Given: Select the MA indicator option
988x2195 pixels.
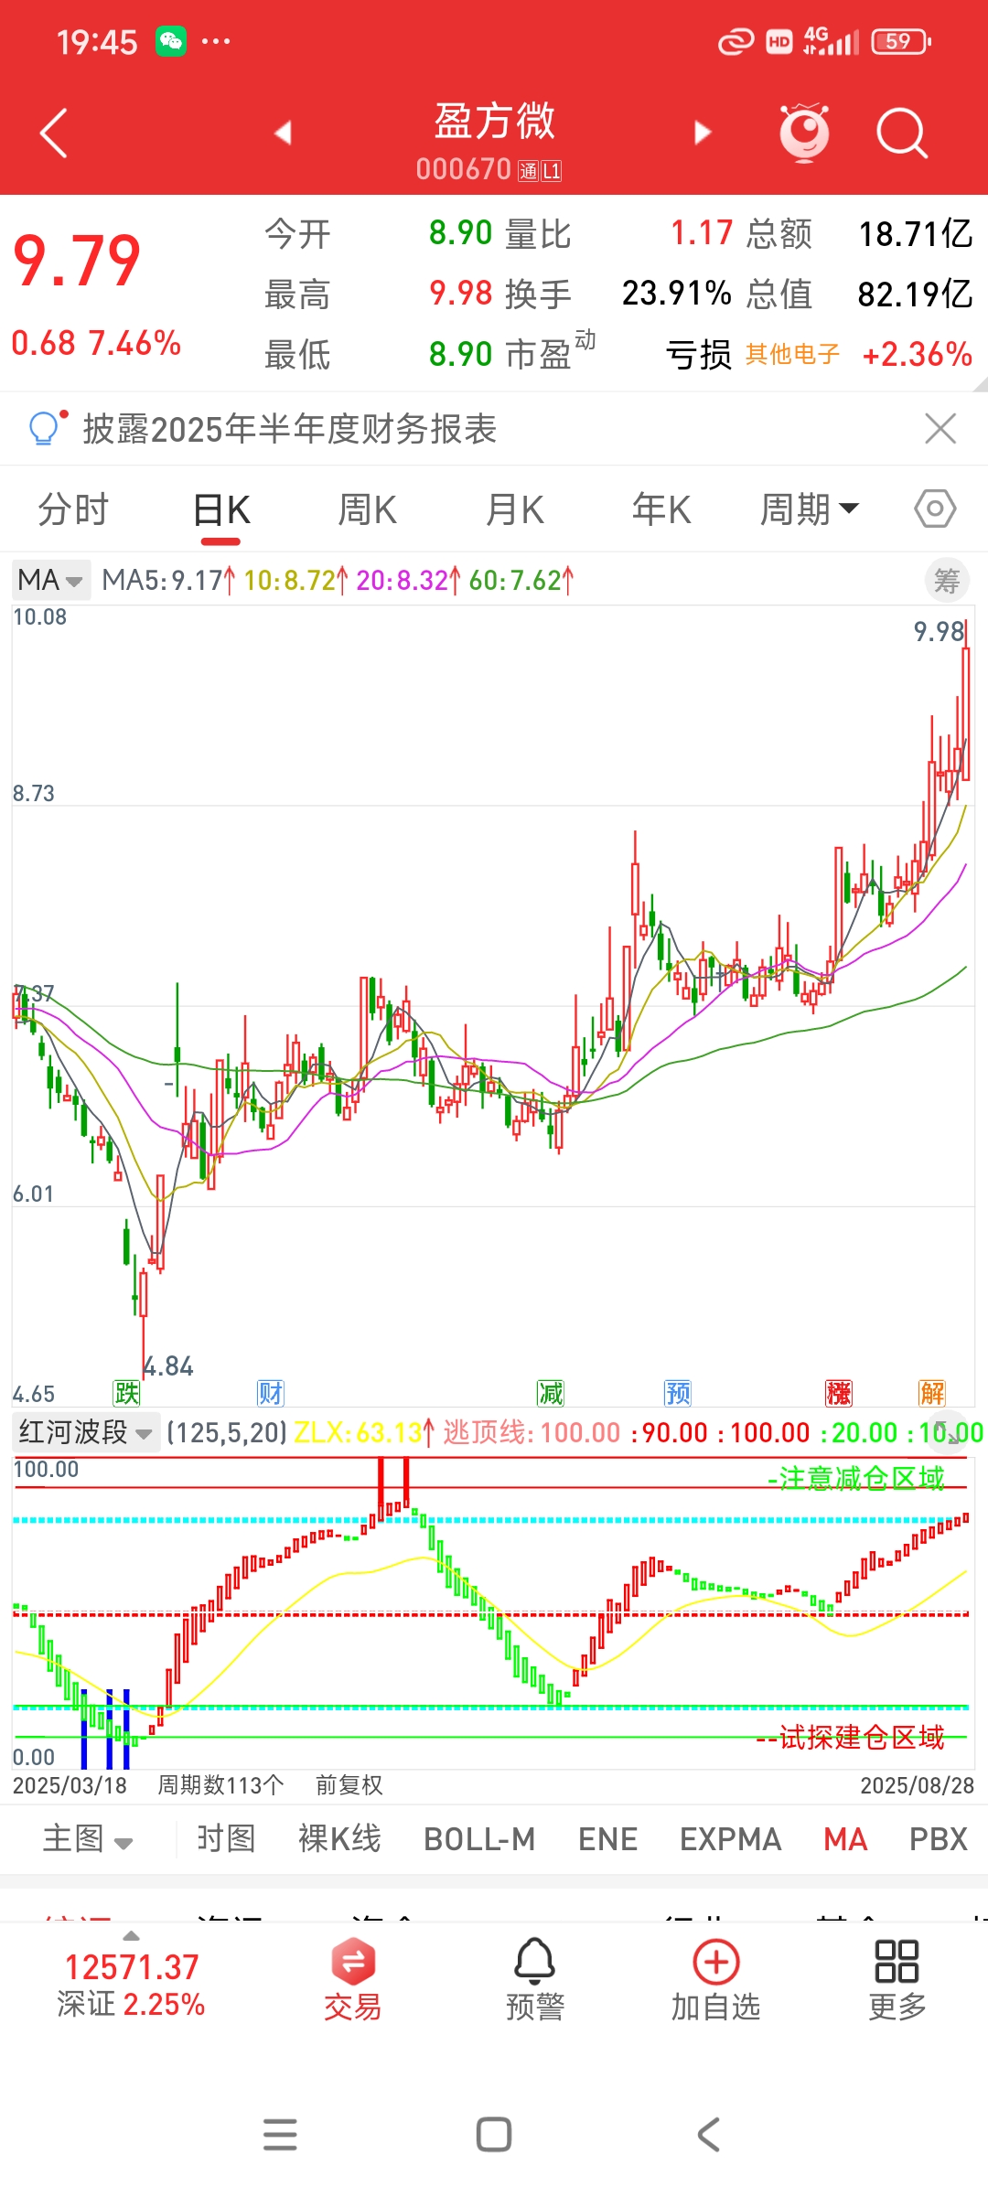Looking at the screenshot, I should [x=845, y=1839].
